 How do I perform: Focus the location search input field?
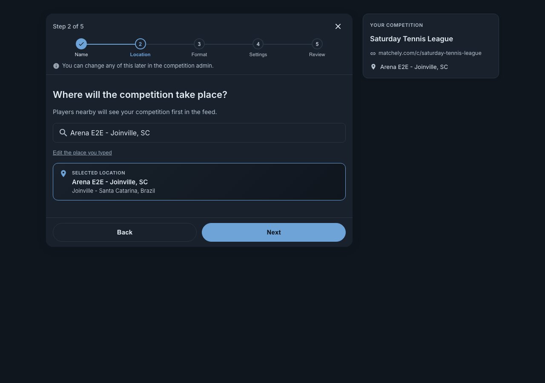click(x=199, y=133)
